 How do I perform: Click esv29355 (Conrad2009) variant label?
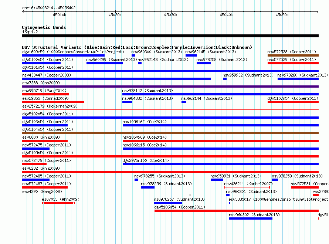point(45,98)
